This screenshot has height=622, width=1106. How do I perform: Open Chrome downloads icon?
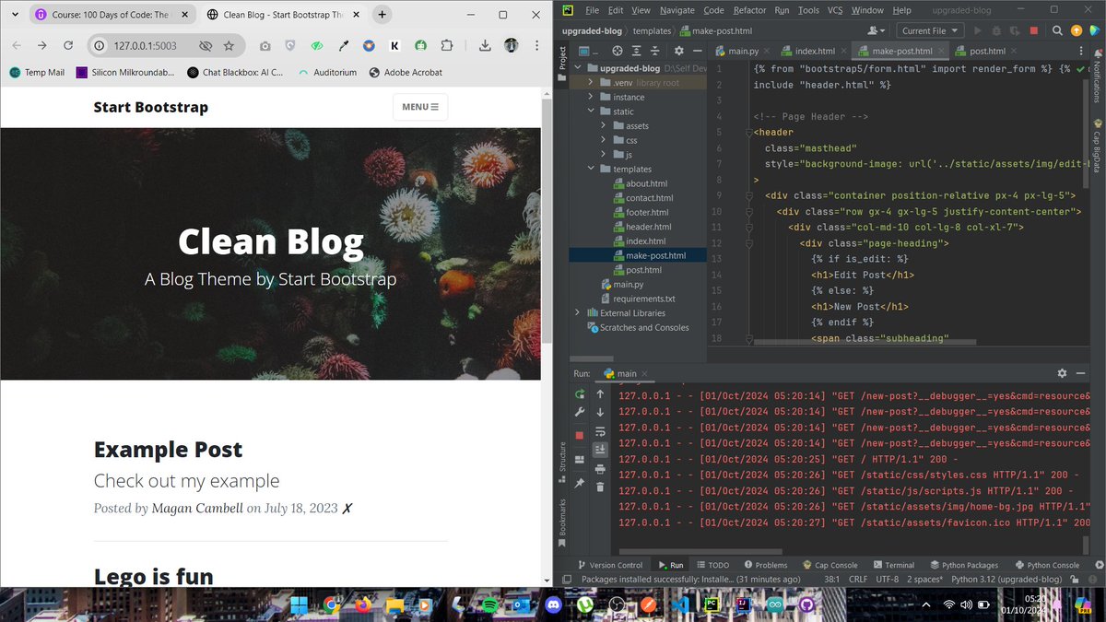pos(486,45)
